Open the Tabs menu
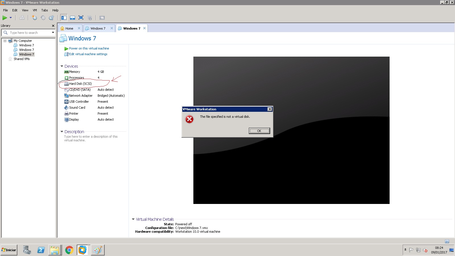The width and height of the screenshot is (455, 256). click(45, 10)
